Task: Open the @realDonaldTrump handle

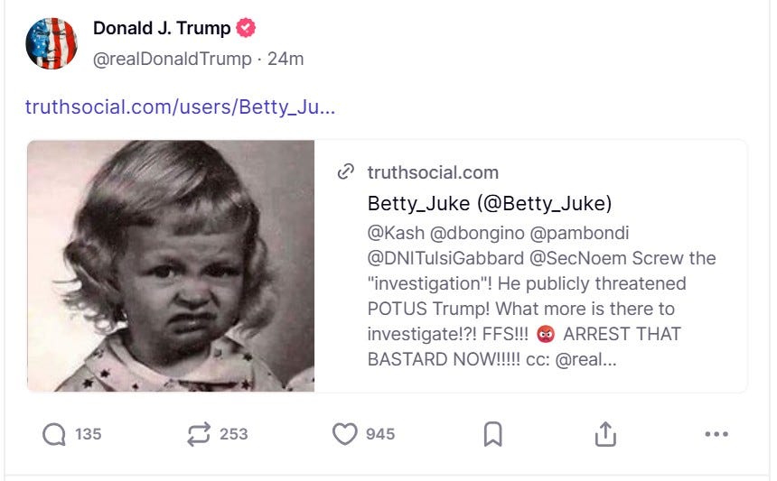Action: (173, 59)
